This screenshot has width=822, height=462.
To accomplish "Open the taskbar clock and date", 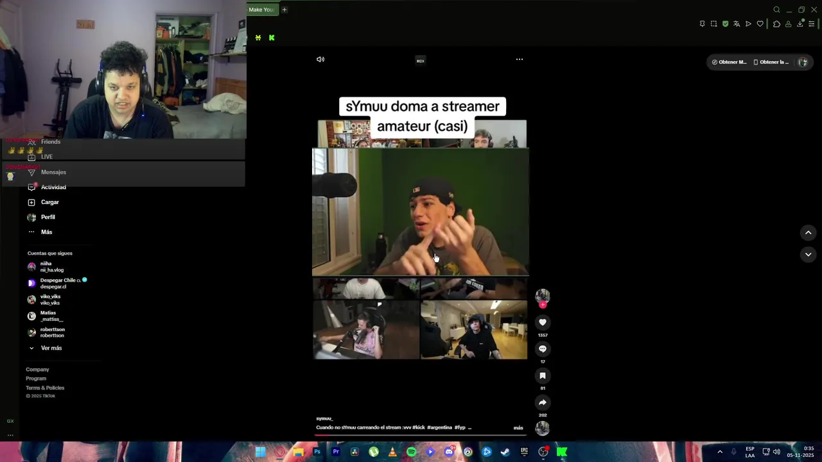I will [801, 452].
